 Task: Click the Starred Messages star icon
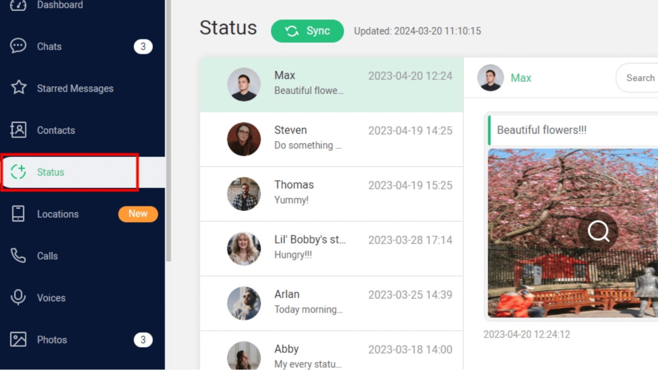19,87
